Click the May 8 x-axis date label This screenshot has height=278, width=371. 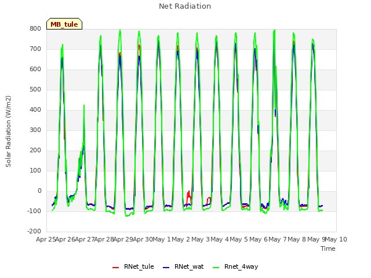pos(297,239)
